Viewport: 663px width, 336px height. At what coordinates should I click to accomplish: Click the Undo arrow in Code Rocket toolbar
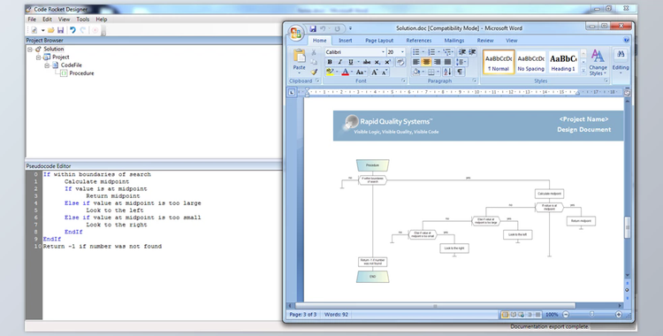coord(72,30)
